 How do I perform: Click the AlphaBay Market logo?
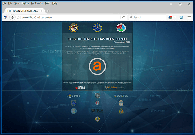[114, 87]
